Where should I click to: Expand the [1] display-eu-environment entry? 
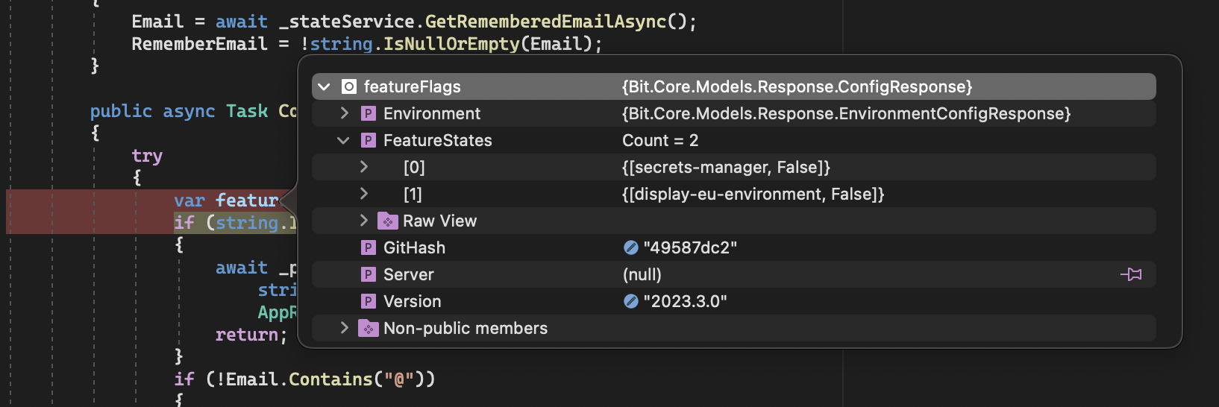[364, 194]
